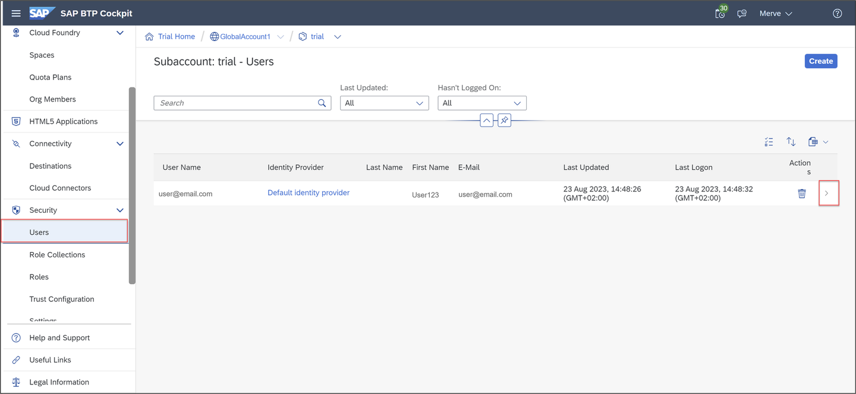Pin the filter header
The width and height of the screenshot is (856, 394).
(504, 120)
